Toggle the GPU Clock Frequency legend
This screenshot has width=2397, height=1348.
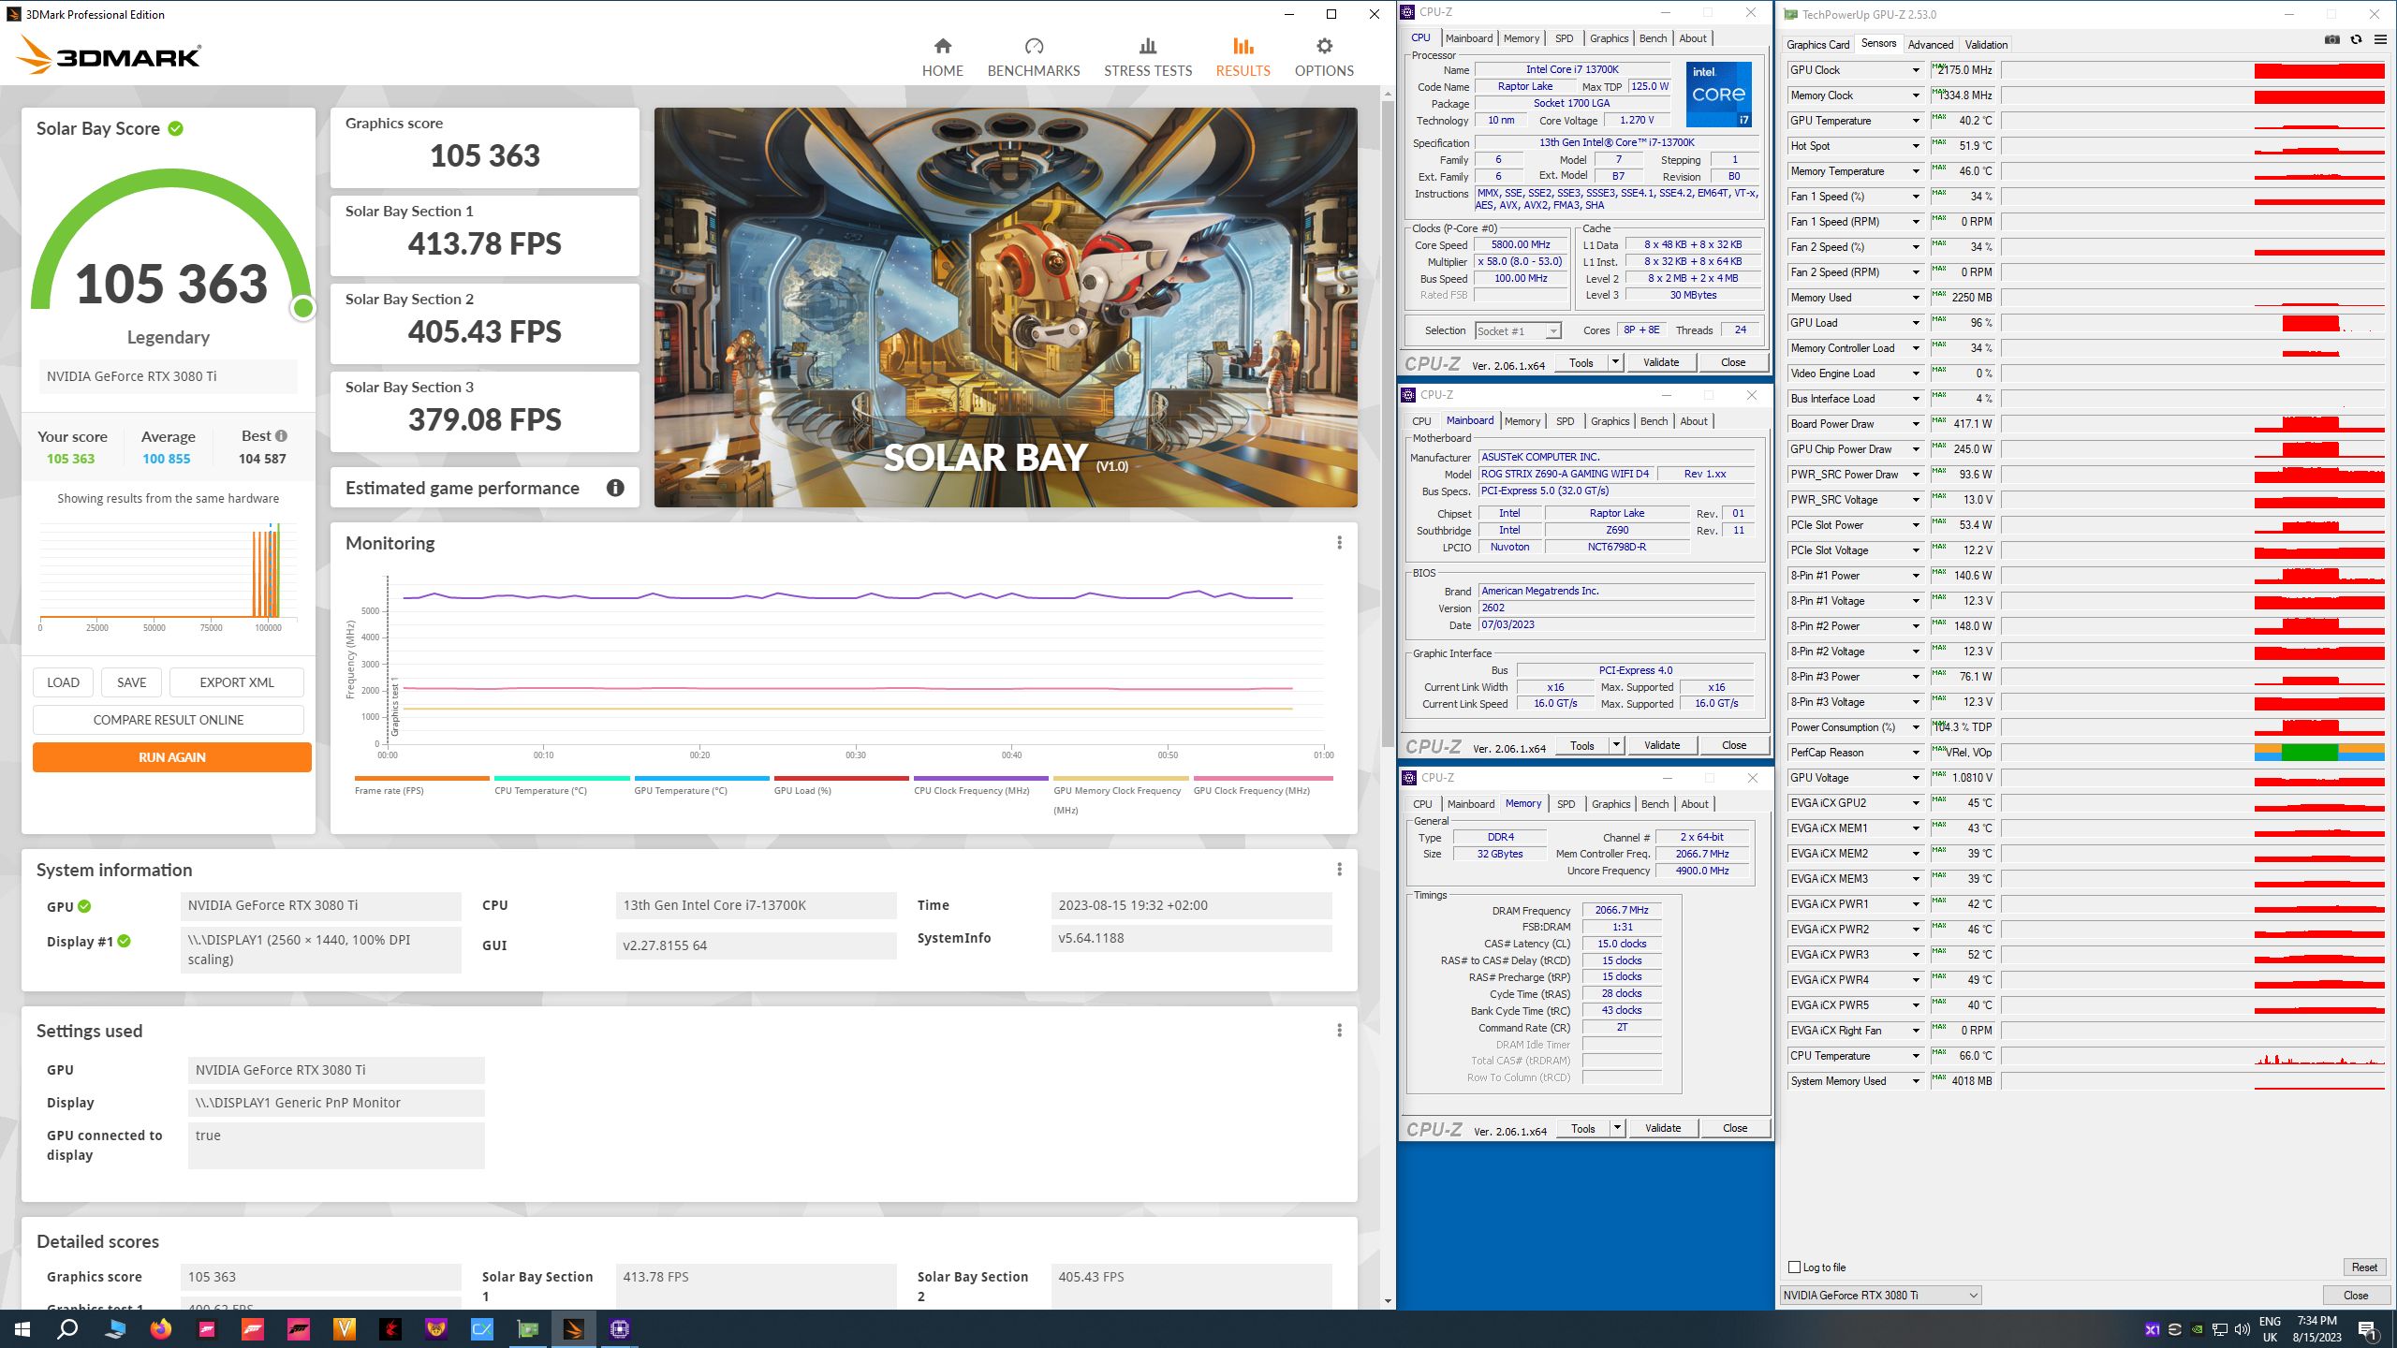point(1262,786)
